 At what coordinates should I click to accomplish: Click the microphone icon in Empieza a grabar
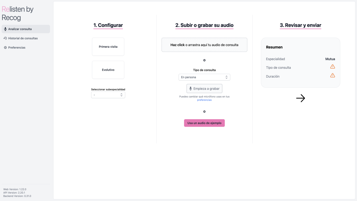pos(190,88)
